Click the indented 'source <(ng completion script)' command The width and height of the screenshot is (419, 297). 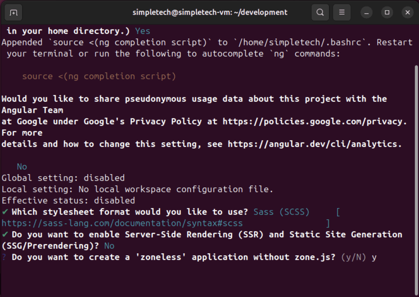(x=99, y=76)
